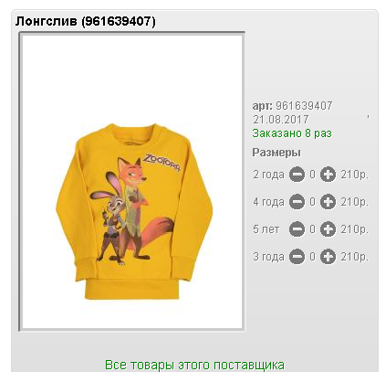The height and width of the screenshot is (372, 386).
Task: Click the Заказано 8 раз text
Action: (x=292, y=133)
